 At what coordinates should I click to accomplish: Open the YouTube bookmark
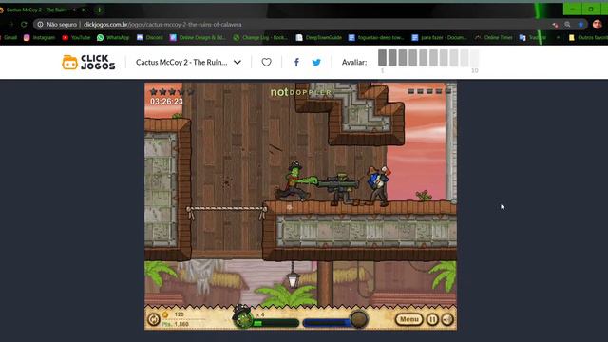pos(76,38)
